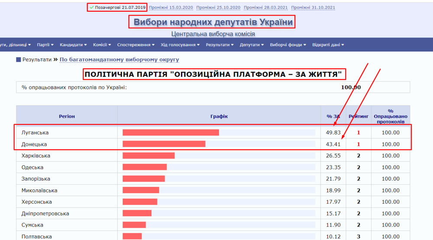
Task: Open the Відкриті дані menu
Action: click(328, 45)
